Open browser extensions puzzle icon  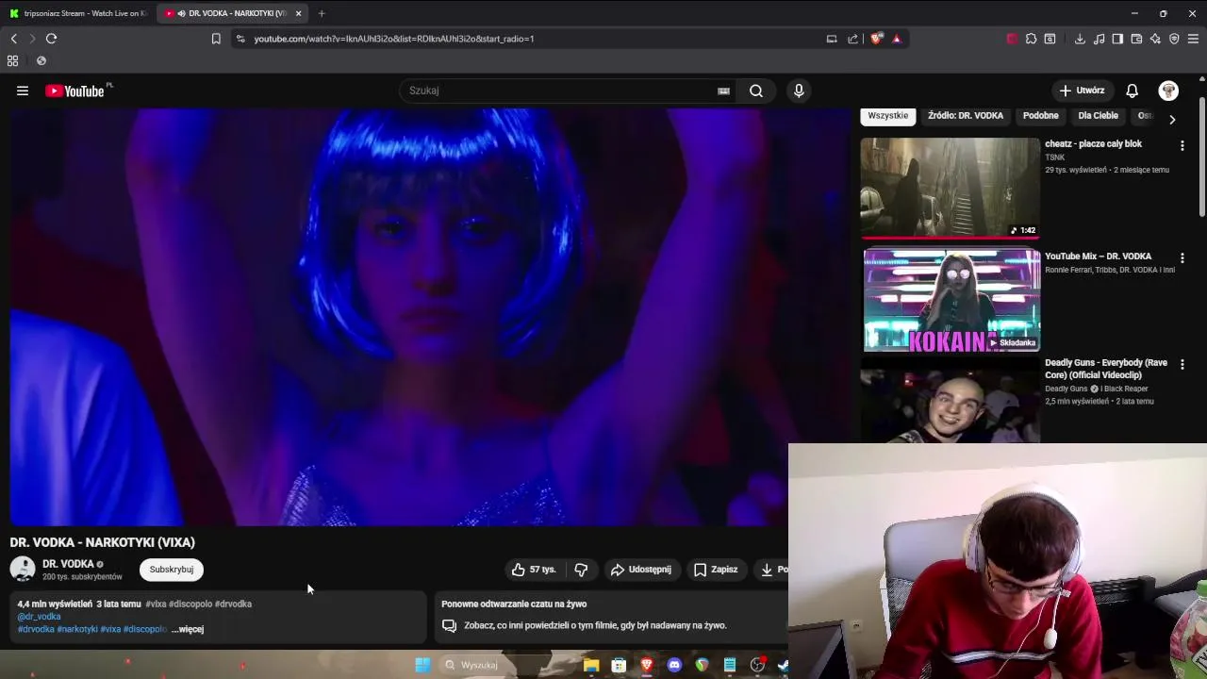tap(1031, 39)
